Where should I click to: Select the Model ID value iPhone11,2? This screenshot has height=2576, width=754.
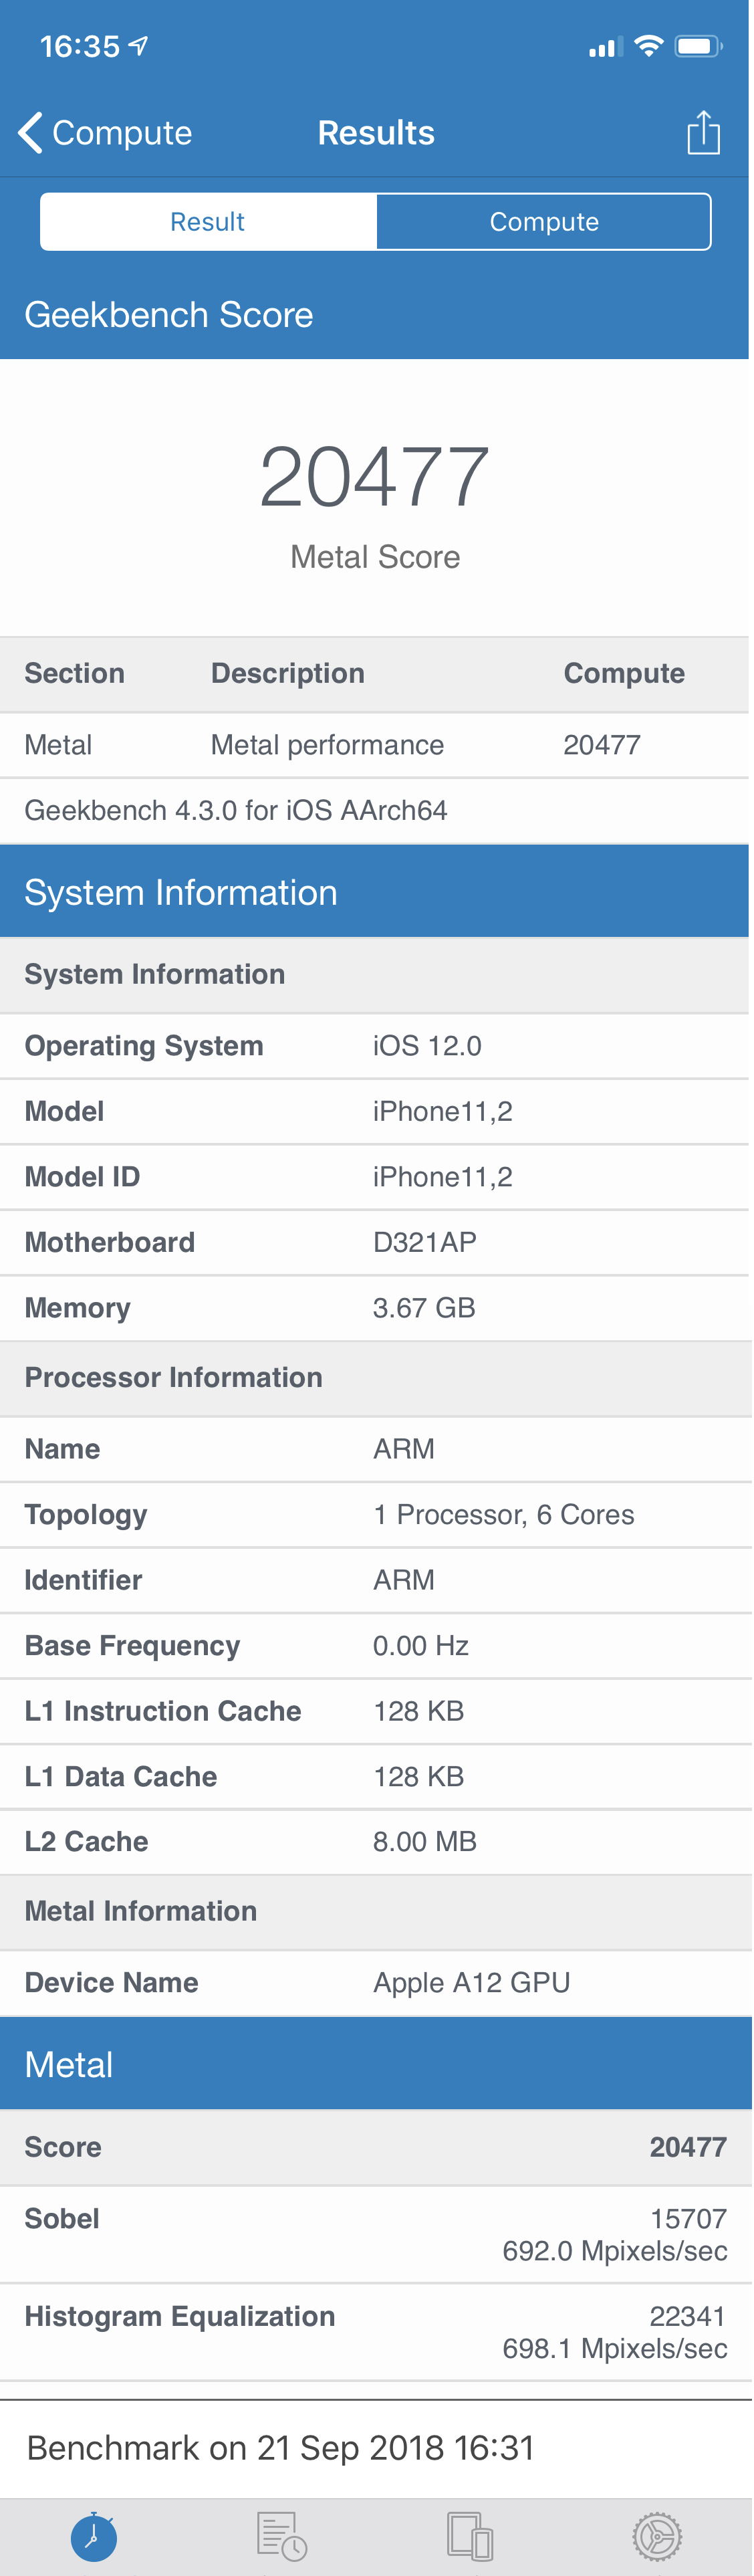(x=443, y=1177)
